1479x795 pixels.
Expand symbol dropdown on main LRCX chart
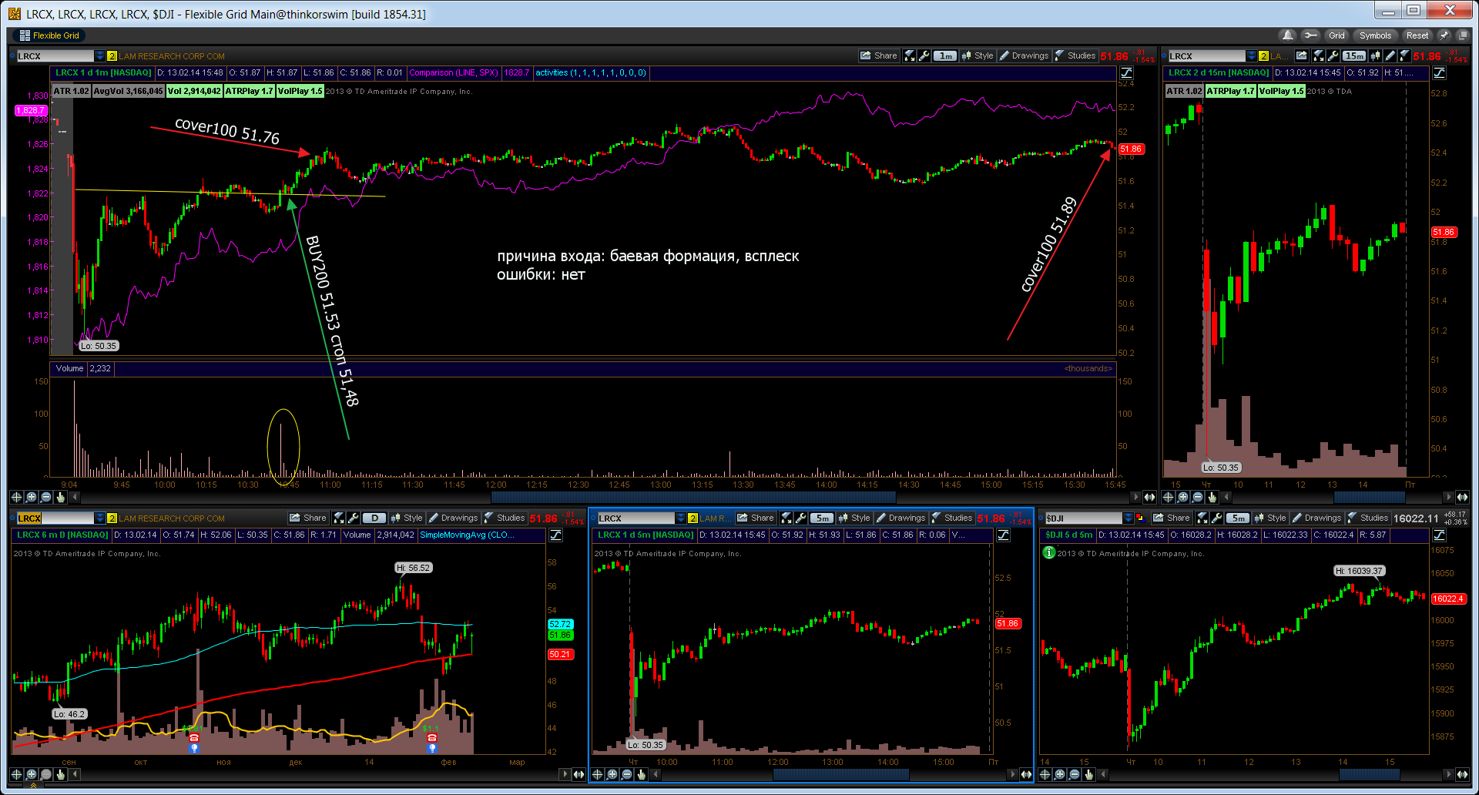[x=99, y=56]
